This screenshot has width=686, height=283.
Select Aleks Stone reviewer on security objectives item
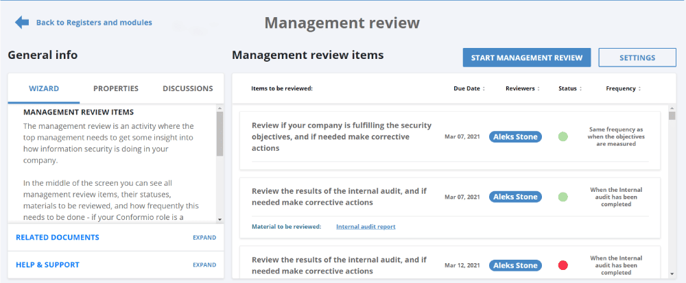pyautogui.click(x=515, y=136)
